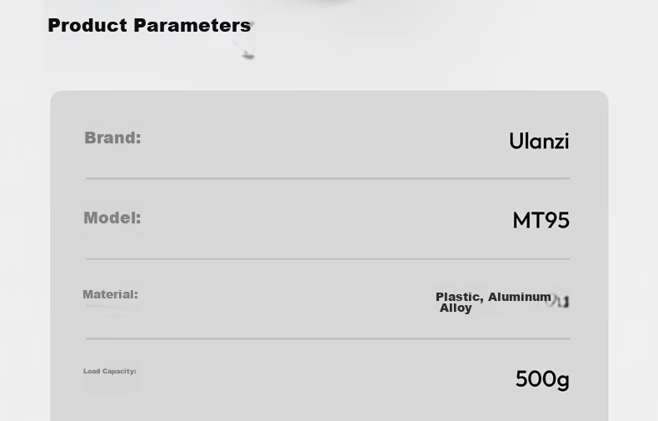
Task: Click the faint blurred patch under "Model:" label
Action: click(x=112, y=232)
